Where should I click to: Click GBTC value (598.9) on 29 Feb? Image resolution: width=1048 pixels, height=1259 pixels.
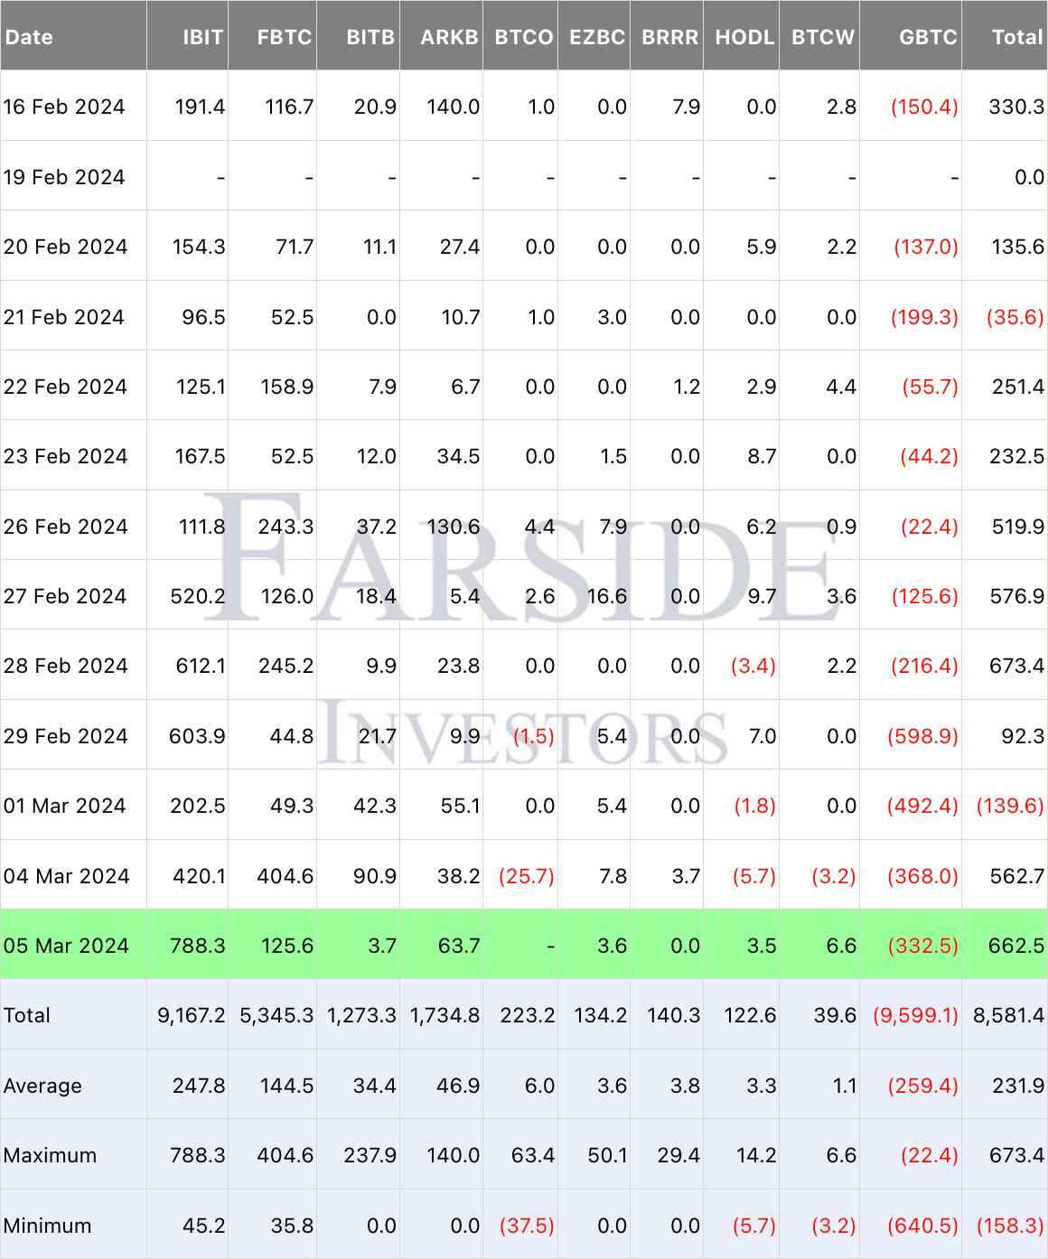[x=922, y=736]
